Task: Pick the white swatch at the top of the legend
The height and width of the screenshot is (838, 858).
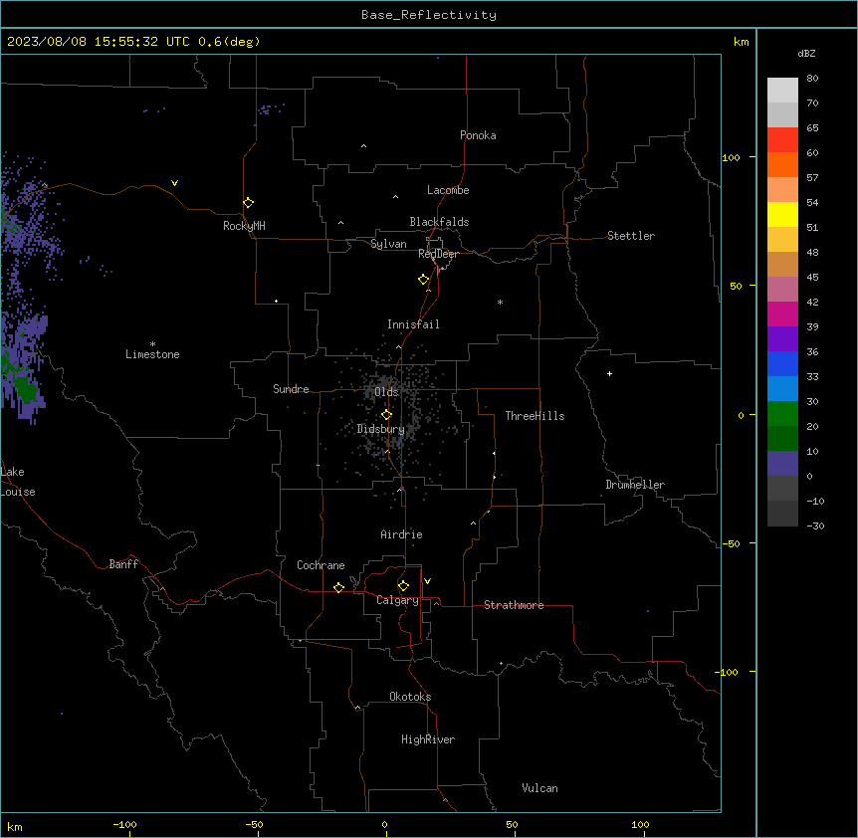Action: pyautogui.click(x=782, y=91)
